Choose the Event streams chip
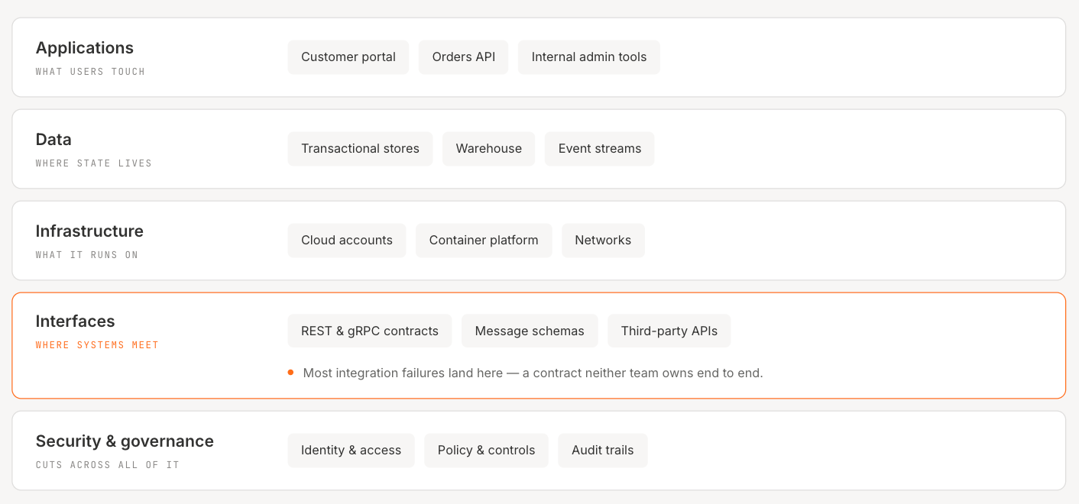Screen dimensions: 1079x504 (x=600, y=149)
